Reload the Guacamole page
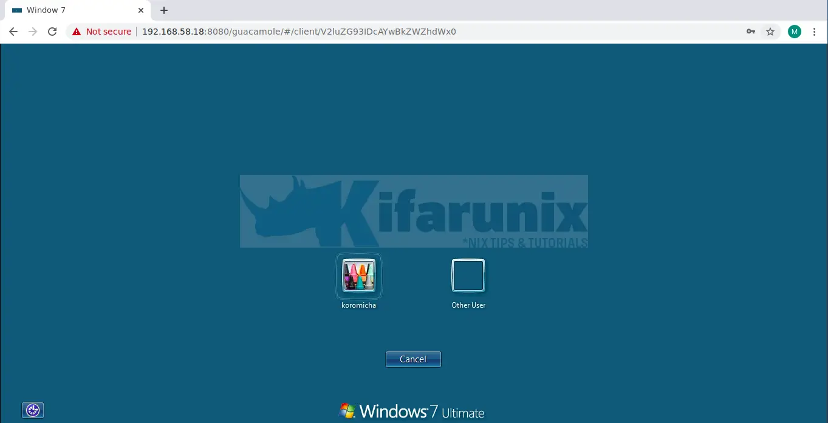 pyautogui.click(x=53, y=31)
